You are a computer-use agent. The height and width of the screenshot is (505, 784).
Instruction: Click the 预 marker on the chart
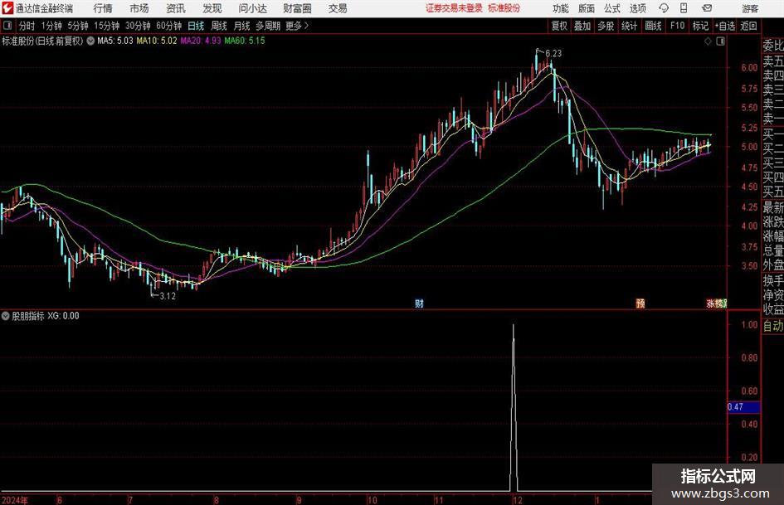(x=640, y=303)
